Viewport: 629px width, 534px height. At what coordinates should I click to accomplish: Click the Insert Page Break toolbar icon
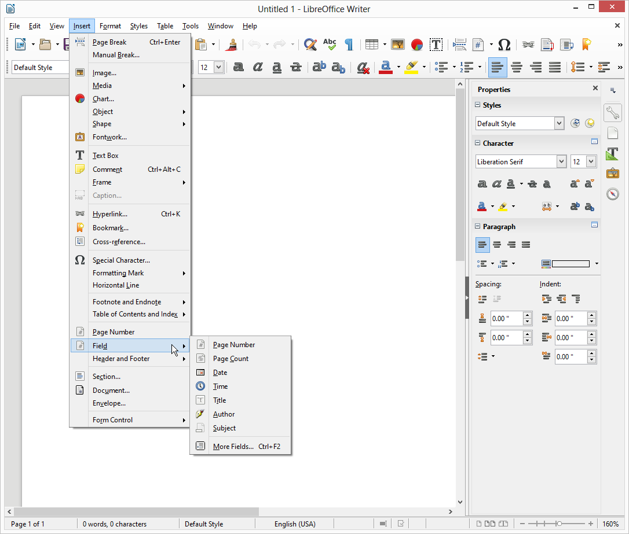[x=459, y=45]
